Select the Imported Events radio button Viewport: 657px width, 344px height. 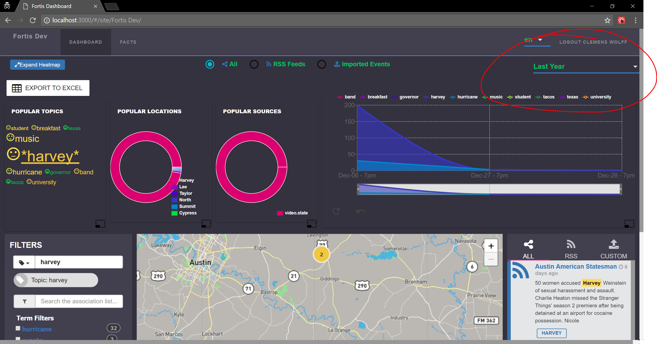[322, 64]
